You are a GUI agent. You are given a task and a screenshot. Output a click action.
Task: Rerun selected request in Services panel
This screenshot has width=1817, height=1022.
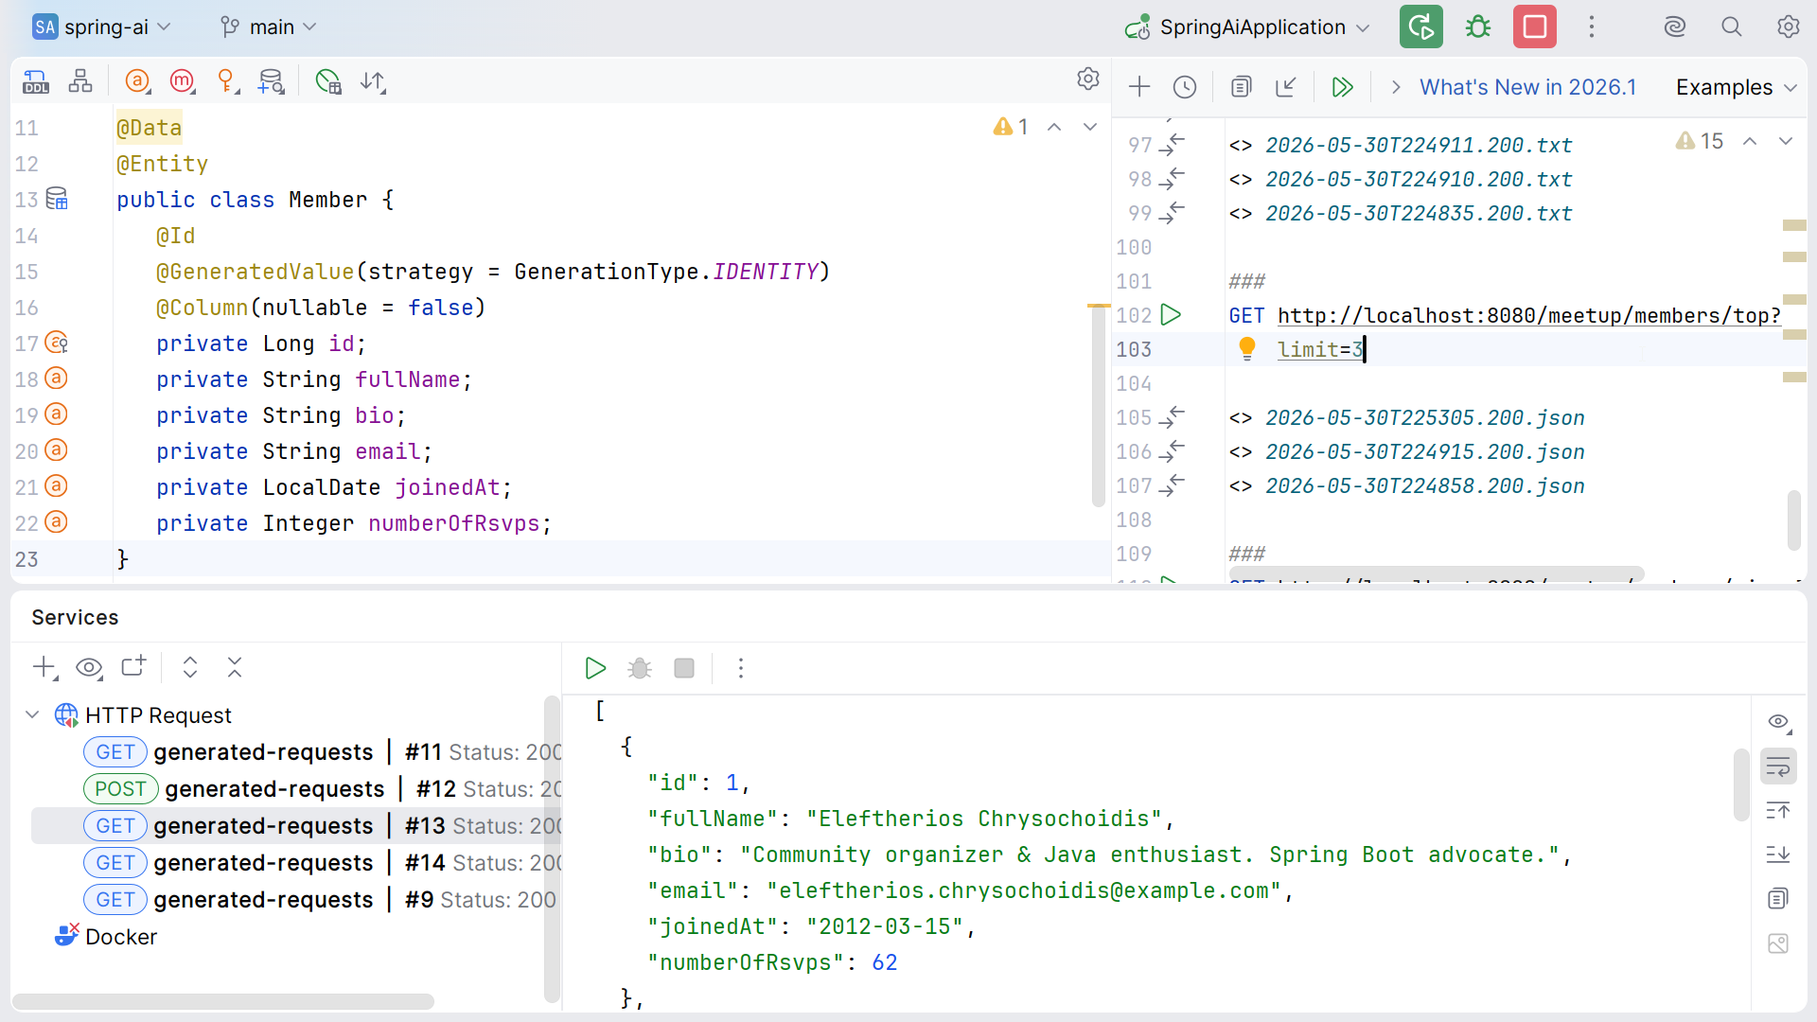[595, 668]
